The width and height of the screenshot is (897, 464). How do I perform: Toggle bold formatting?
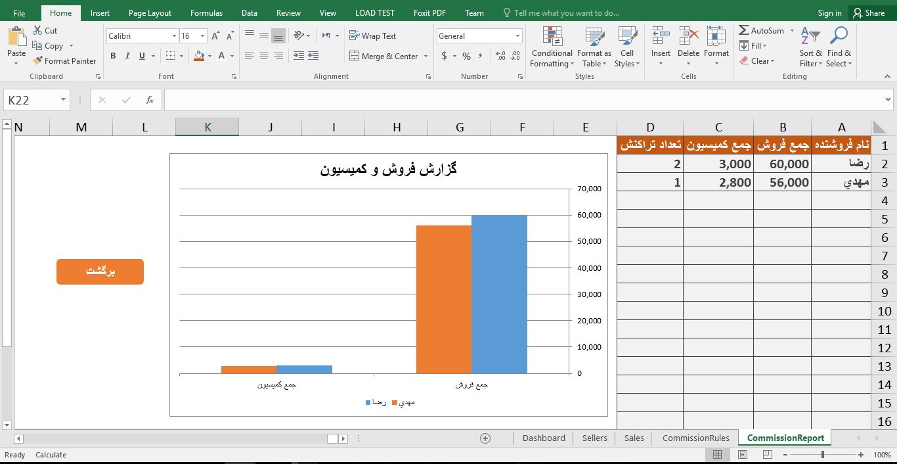pos(113,57)
